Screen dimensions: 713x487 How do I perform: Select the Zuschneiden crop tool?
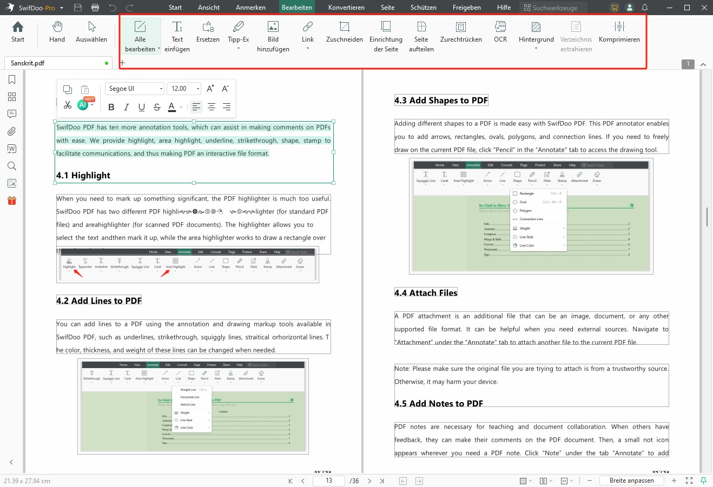point(344,32)
